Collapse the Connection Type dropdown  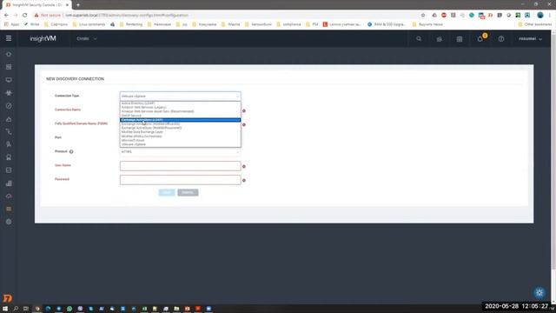pos(180,97)
